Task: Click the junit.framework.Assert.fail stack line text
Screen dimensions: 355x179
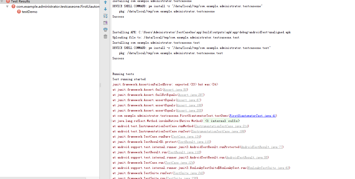Action: [x=140, y=90]
